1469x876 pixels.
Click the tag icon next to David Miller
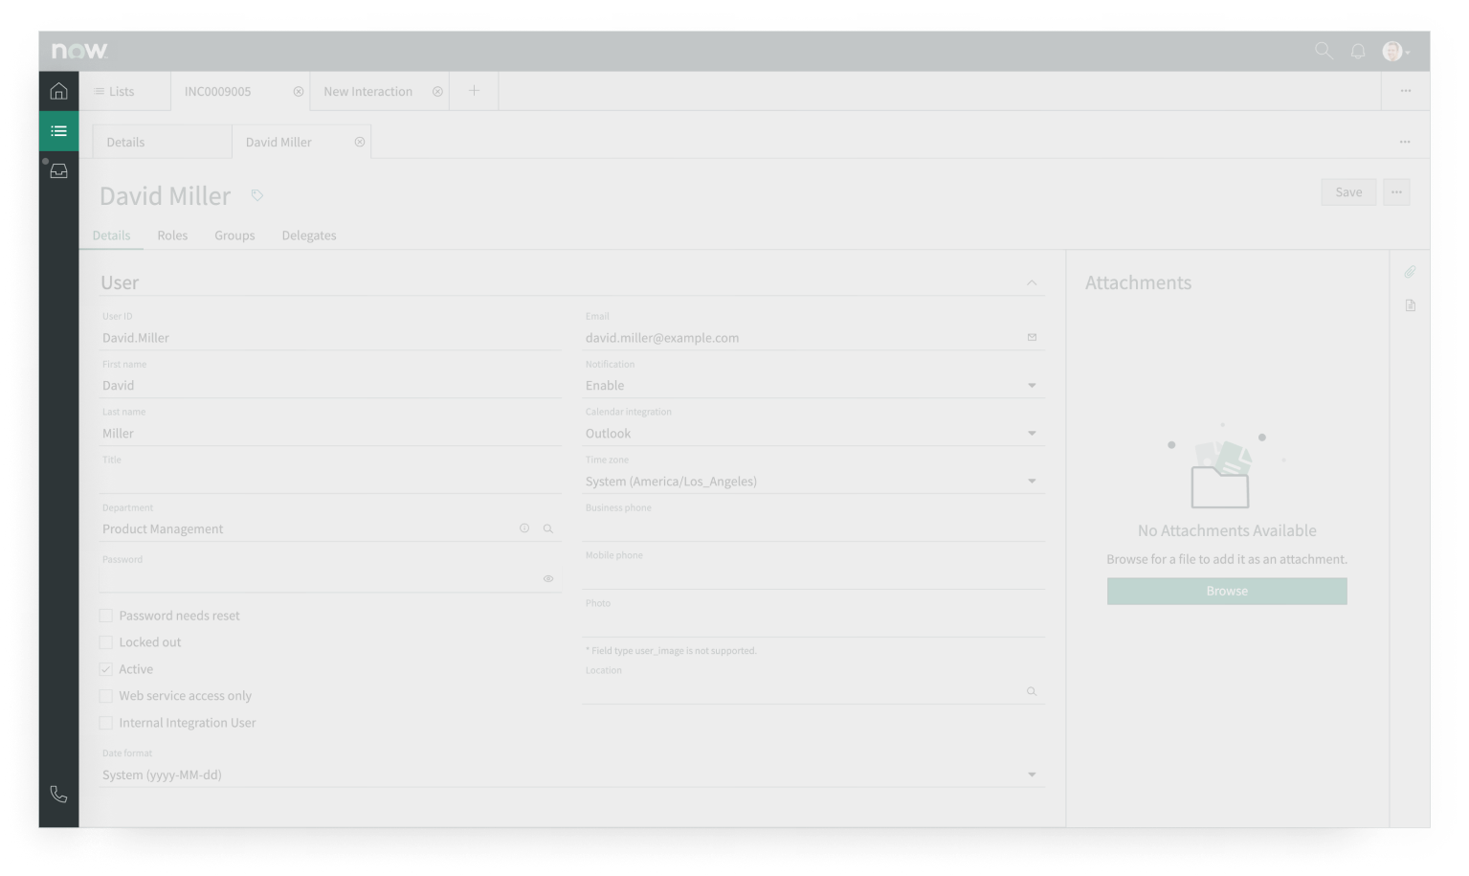pos(256,194)
